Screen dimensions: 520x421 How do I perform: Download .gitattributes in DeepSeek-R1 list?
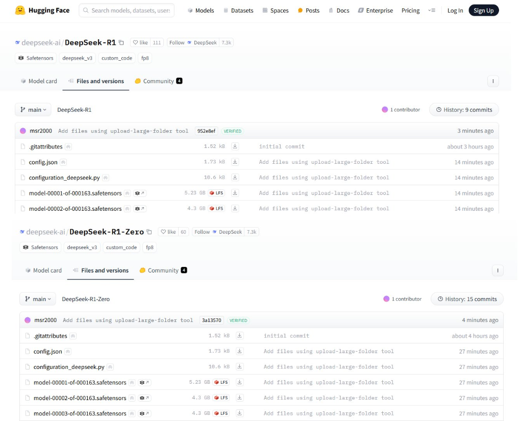coord(235,146)
